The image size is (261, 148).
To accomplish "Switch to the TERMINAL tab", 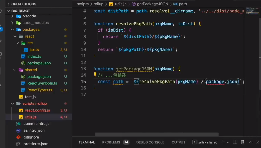I will (x=87, y=142).
